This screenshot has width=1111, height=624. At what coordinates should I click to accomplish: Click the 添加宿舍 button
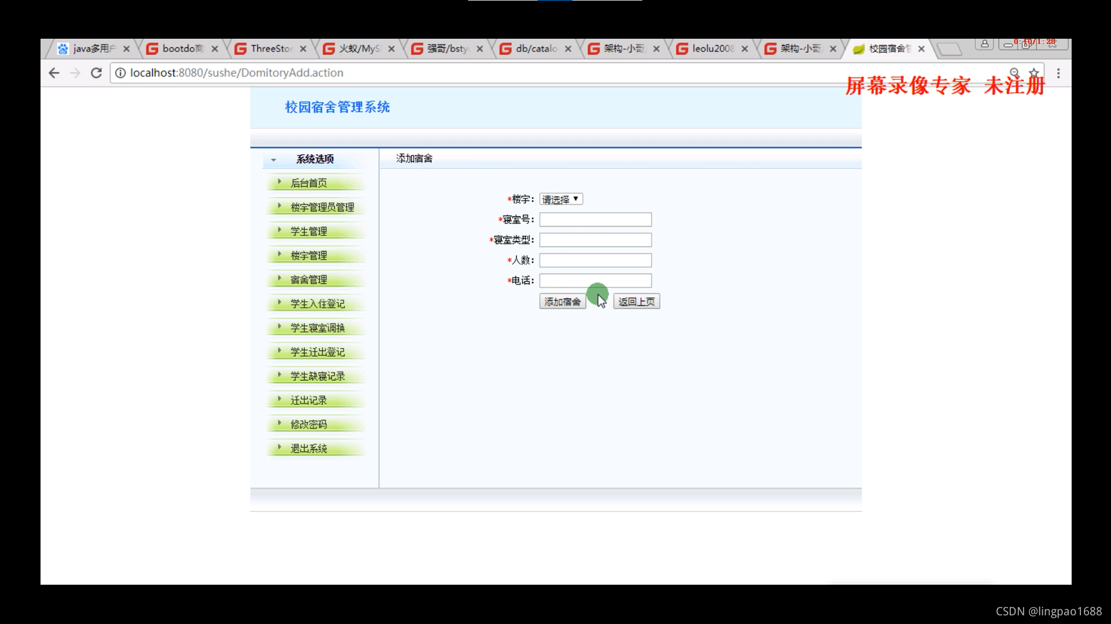(x=562, y=301)
